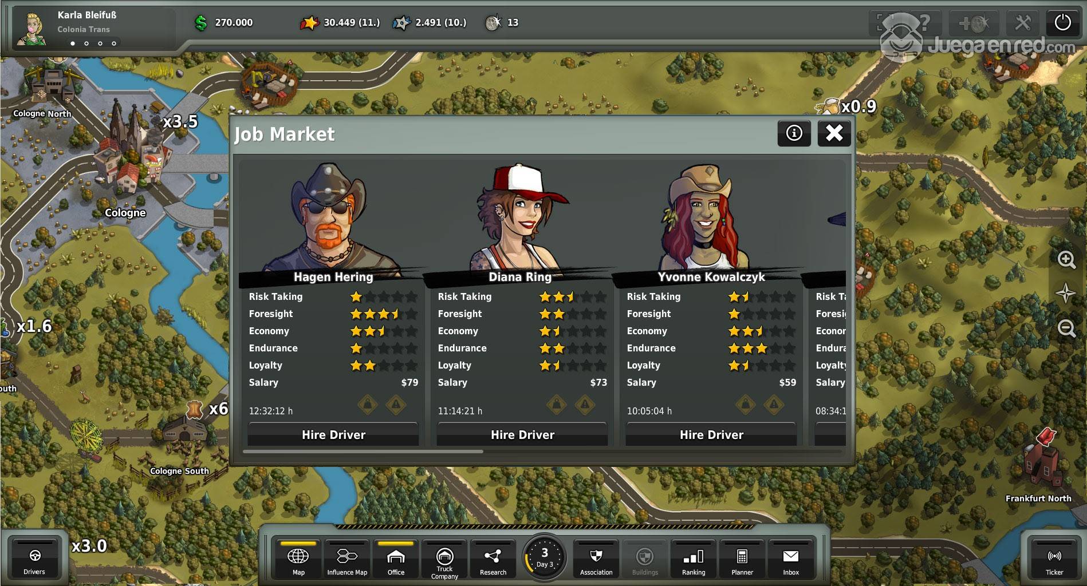Switch to the Map tab

[298, 560]
